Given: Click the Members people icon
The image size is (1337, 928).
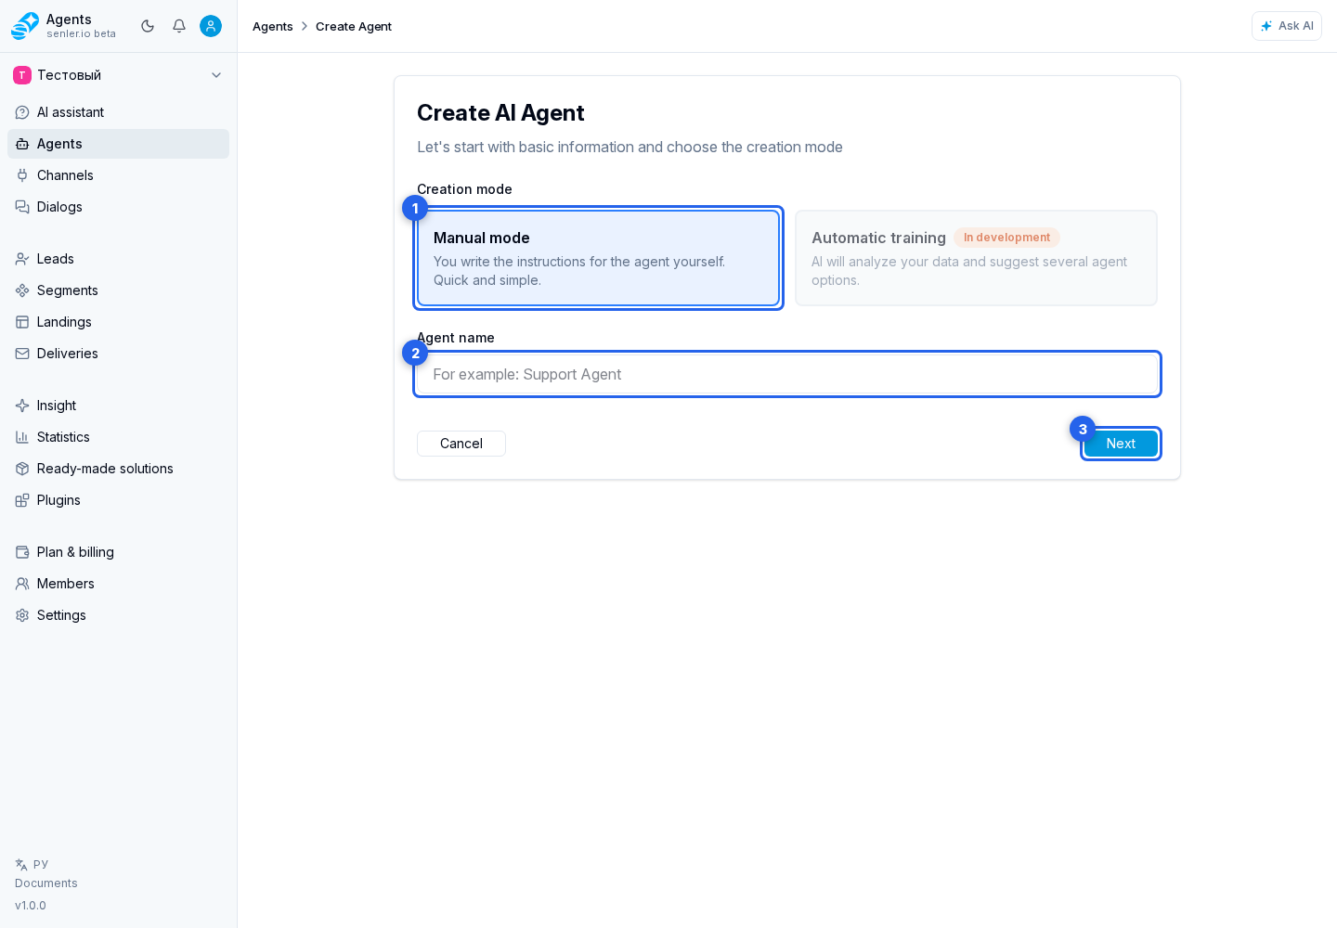Looking at the screenshot, I should pyautogui.click(x=22, y=584).
